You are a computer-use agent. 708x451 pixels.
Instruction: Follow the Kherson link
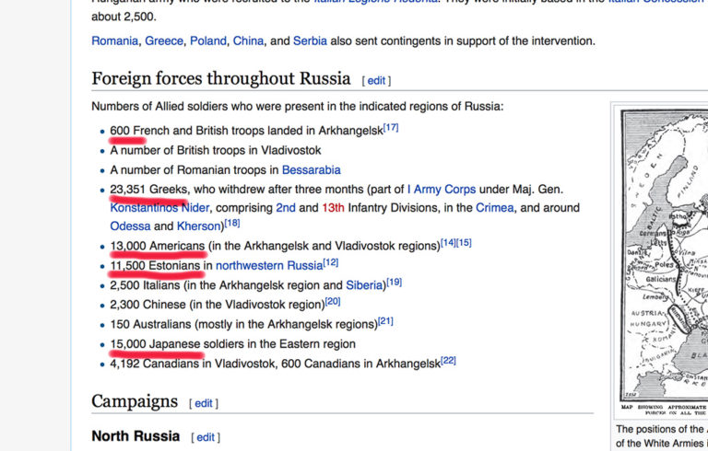coord(199,226)
